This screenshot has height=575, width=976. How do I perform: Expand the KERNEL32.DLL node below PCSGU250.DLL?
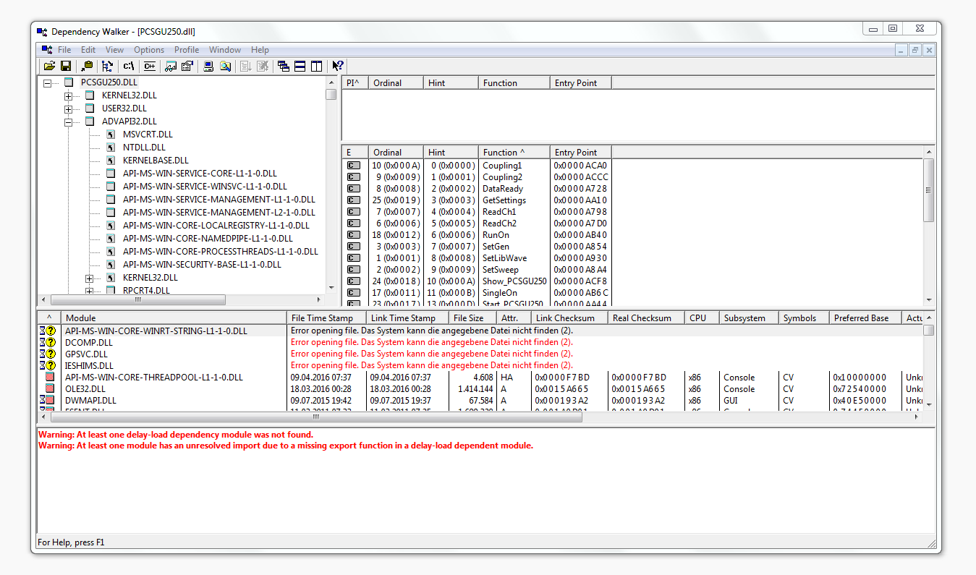click(x=69, y=95)
